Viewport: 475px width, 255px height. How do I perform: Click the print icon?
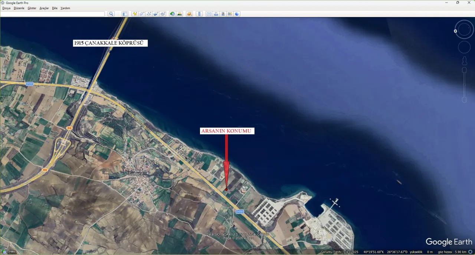coord(216,14)
